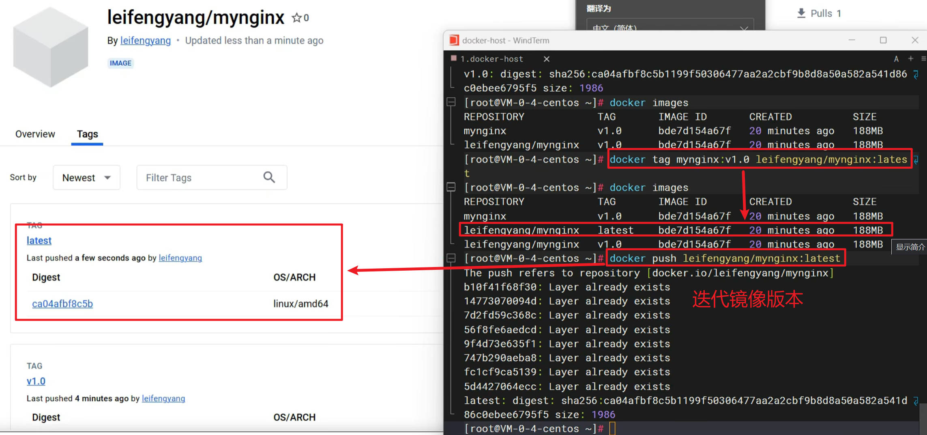Image resolution: width=927 pixels, height=435 pixels.
Task: Click the Pulls download icon
Action: [801, 13]
